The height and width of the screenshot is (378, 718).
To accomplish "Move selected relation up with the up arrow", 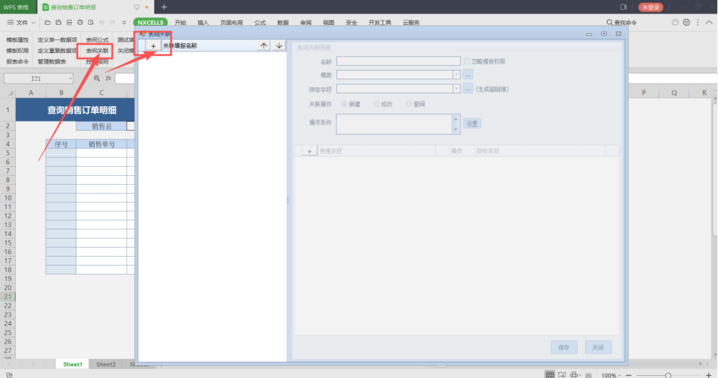I will pos(264,46).
